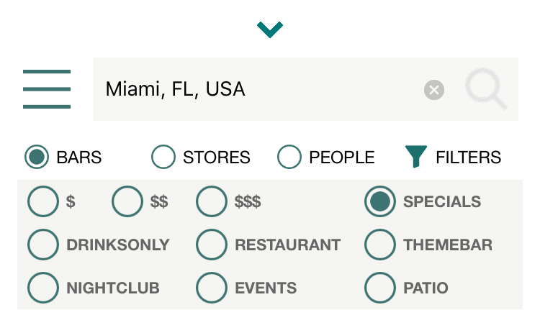Click the funnel filter icon
Viewport: 540px width, 310px height.
point(416,157)
